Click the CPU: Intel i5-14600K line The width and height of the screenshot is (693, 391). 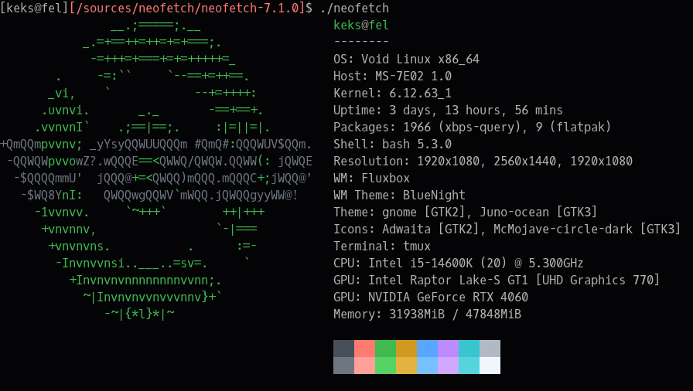tap(458, 263)
